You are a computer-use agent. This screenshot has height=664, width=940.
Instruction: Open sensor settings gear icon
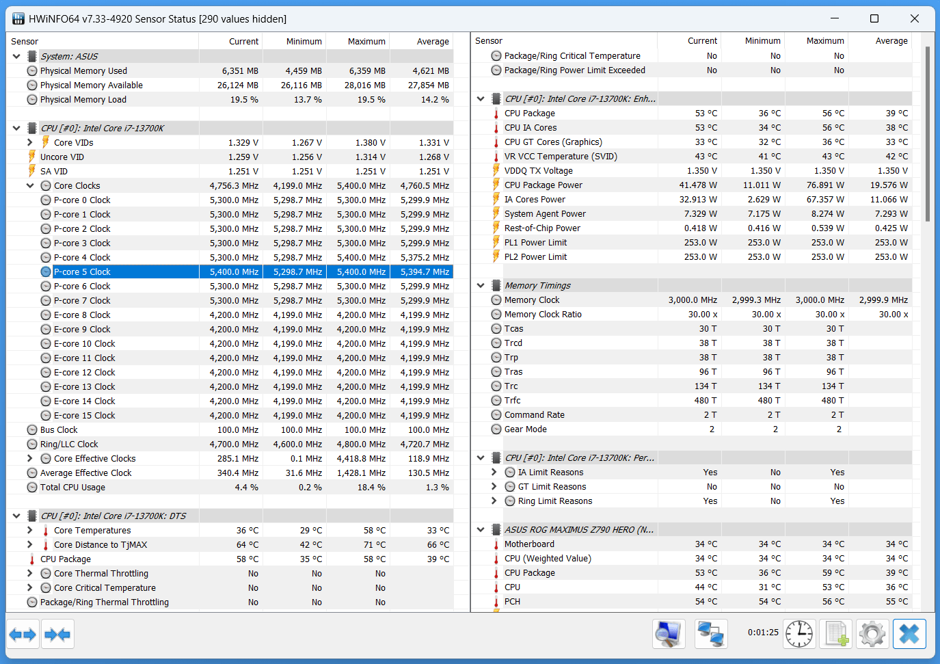tap(872, 634)
